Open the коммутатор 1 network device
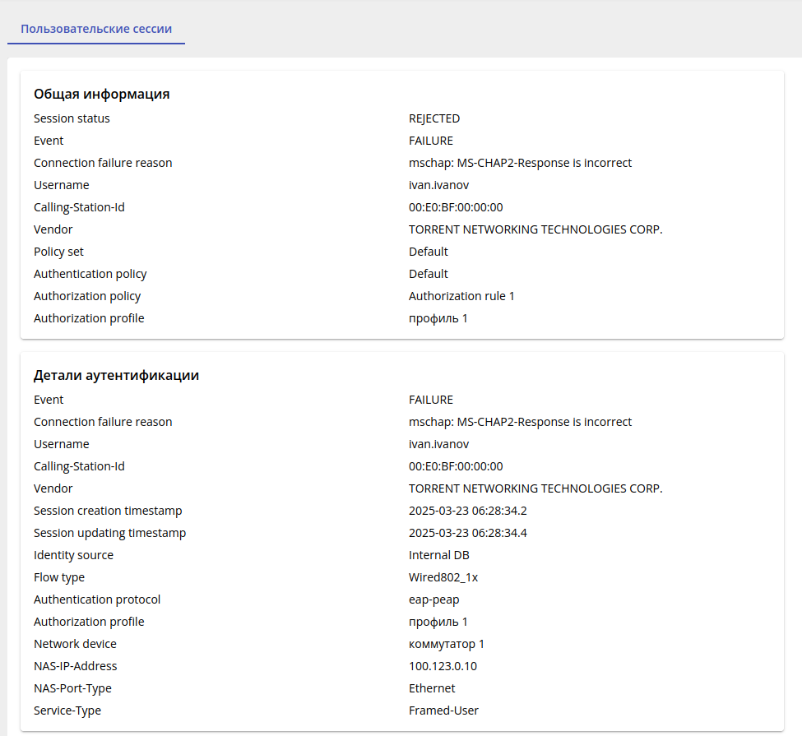 point(447,644)
